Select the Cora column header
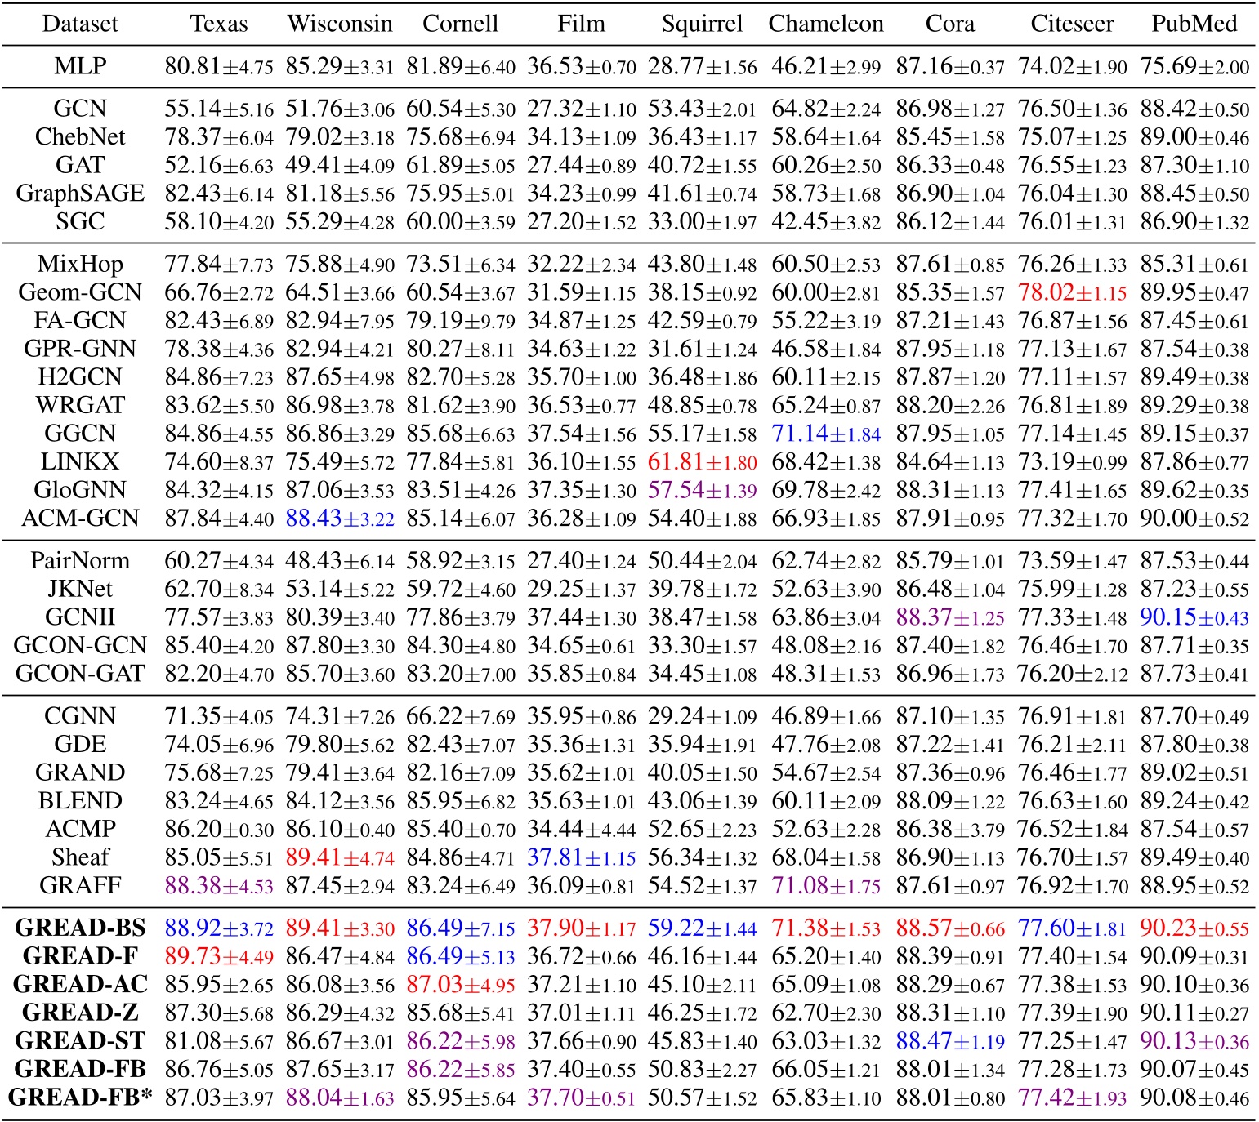This screenshot has height=1122, width=1259. coord(951,23)
